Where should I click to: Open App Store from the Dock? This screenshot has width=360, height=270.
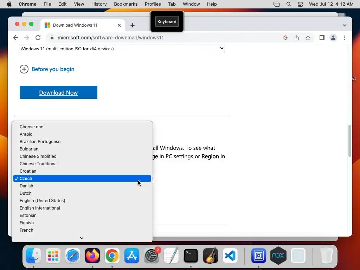pos(132,256)
